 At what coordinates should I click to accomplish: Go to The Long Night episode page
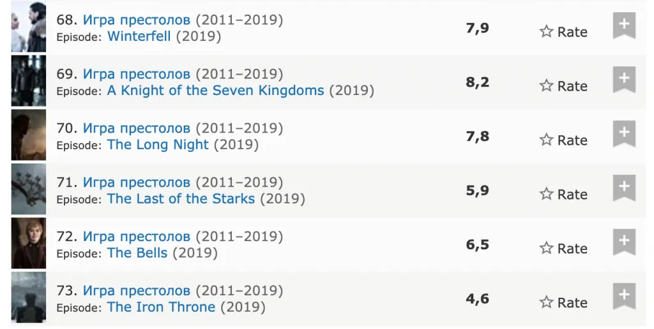[x=158, y=145]
